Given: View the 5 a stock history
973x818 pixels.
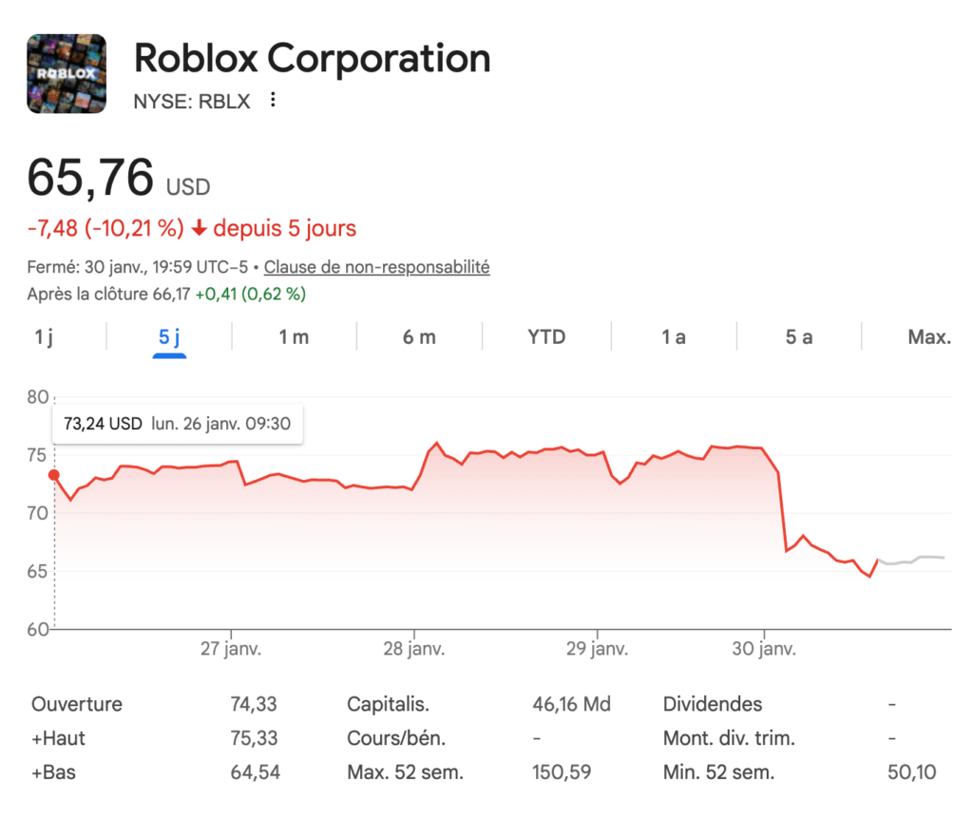Looking at the screenshot, I should [x=798, y=336].
